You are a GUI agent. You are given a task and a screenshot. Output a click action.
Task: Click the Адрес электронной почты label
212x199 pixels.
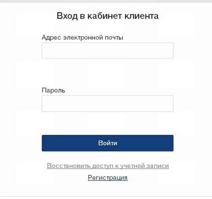click(x=82, y=38)
